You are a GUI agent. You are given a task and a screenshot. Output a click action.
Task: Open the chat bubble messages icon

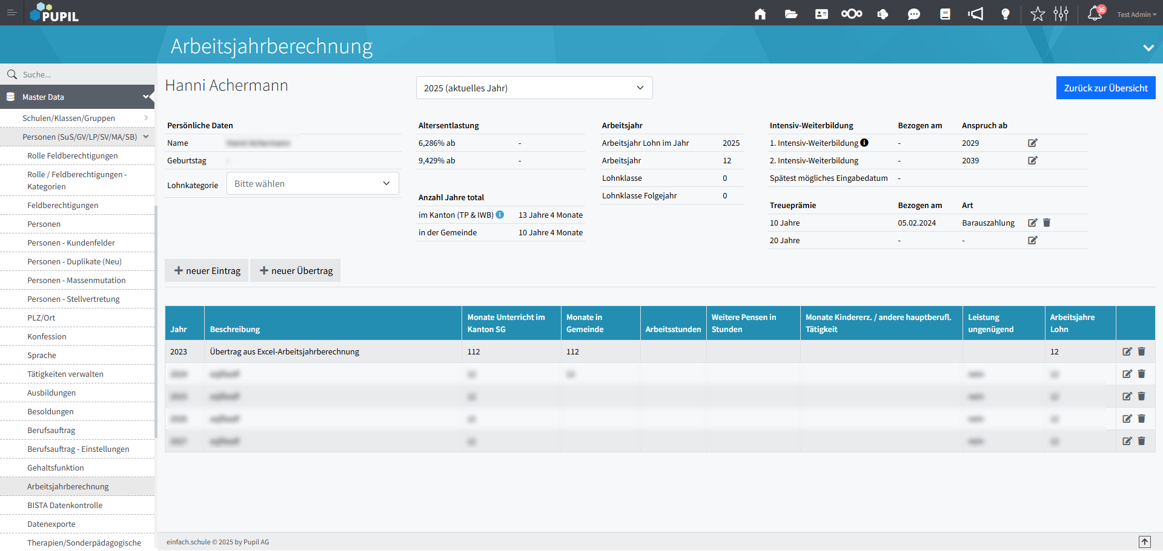(913, 14)
